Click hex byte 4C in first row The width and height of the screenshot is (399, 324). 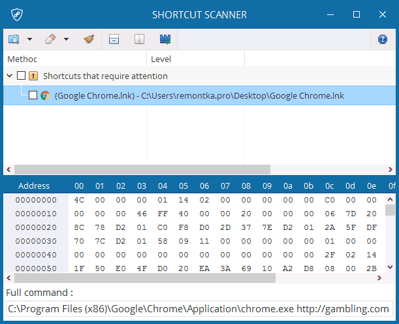pyautogui.click(x=79, y=200)
